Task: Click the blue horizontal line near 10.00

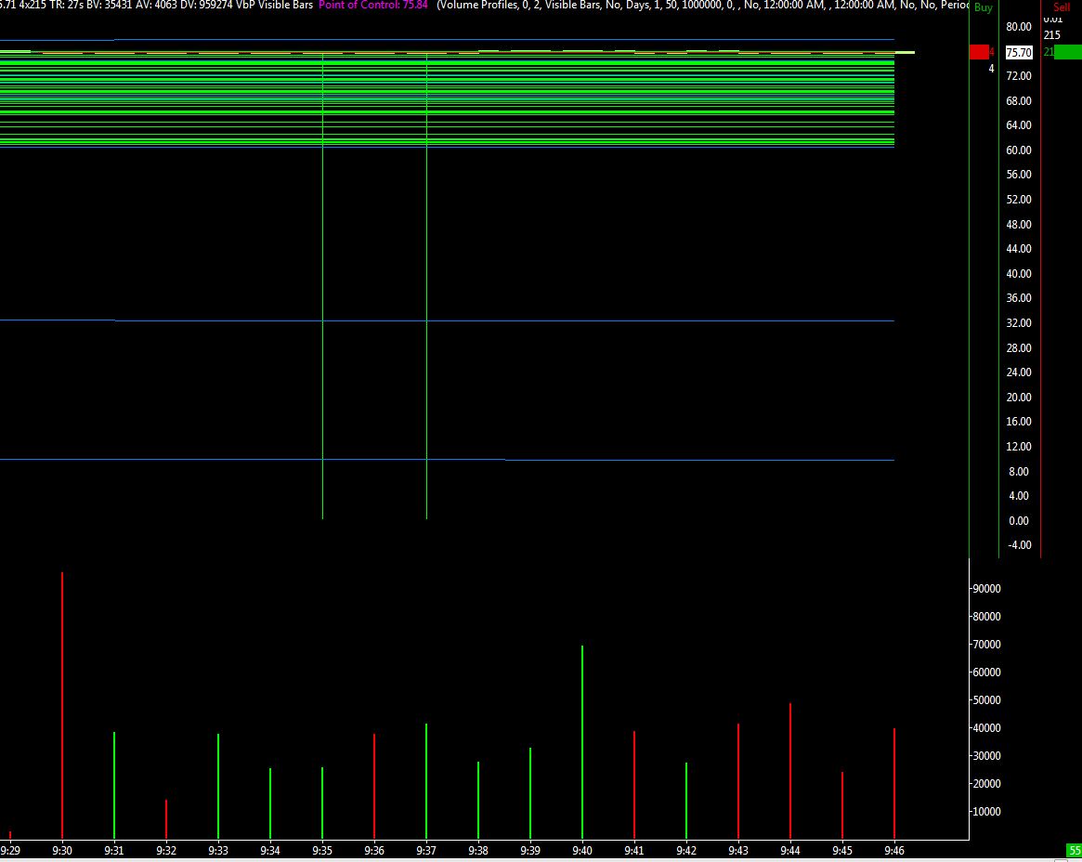Action: coord(447,460)
